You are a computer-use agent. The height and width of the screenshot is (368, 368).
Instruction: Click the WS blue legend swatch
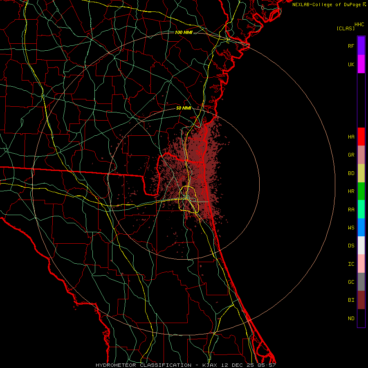(361, 227)
